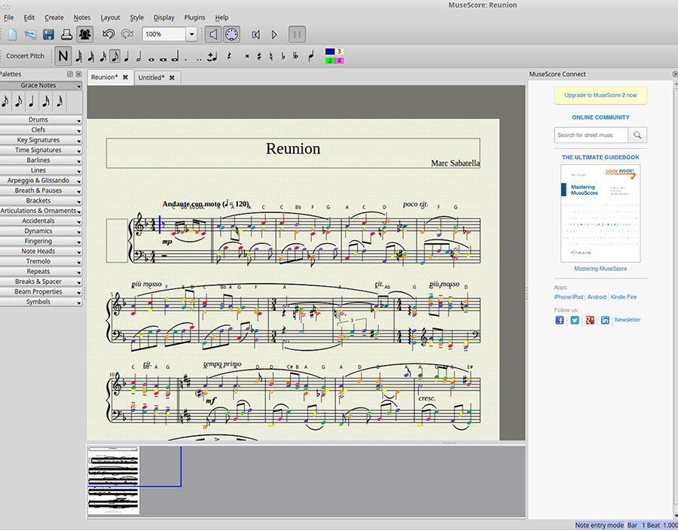Open a score file with the folder icon
Screen dimensions: 678x530
click(30, 34)
